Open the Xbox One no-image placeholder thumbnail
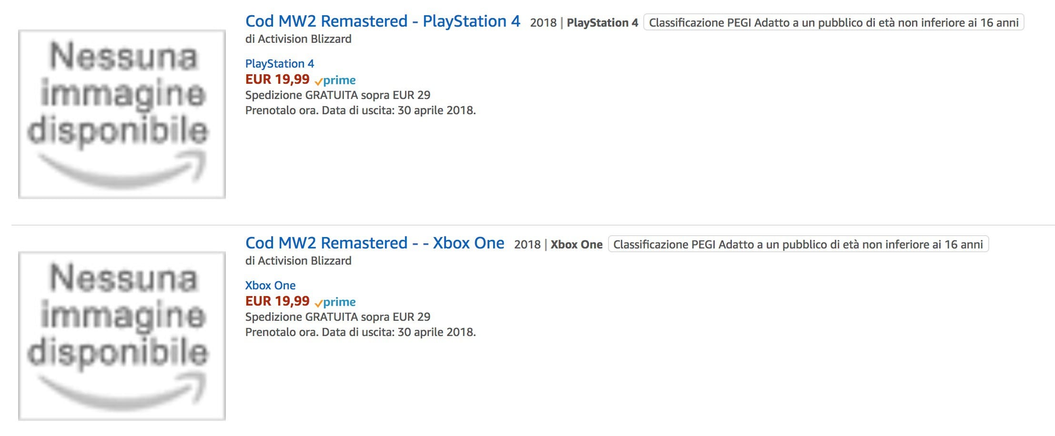This screenshot has width=1055, height=436. pos(122,336)
